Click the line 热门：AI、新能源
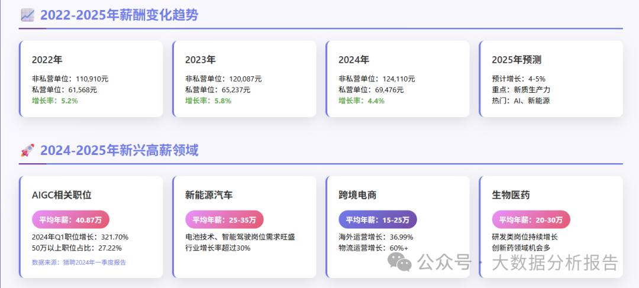639x288 pixels. (521, 101)
